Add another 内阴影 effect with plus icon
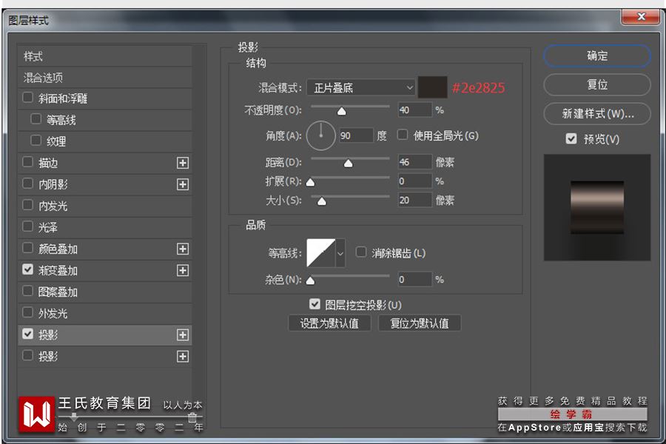 coord(183,184)
